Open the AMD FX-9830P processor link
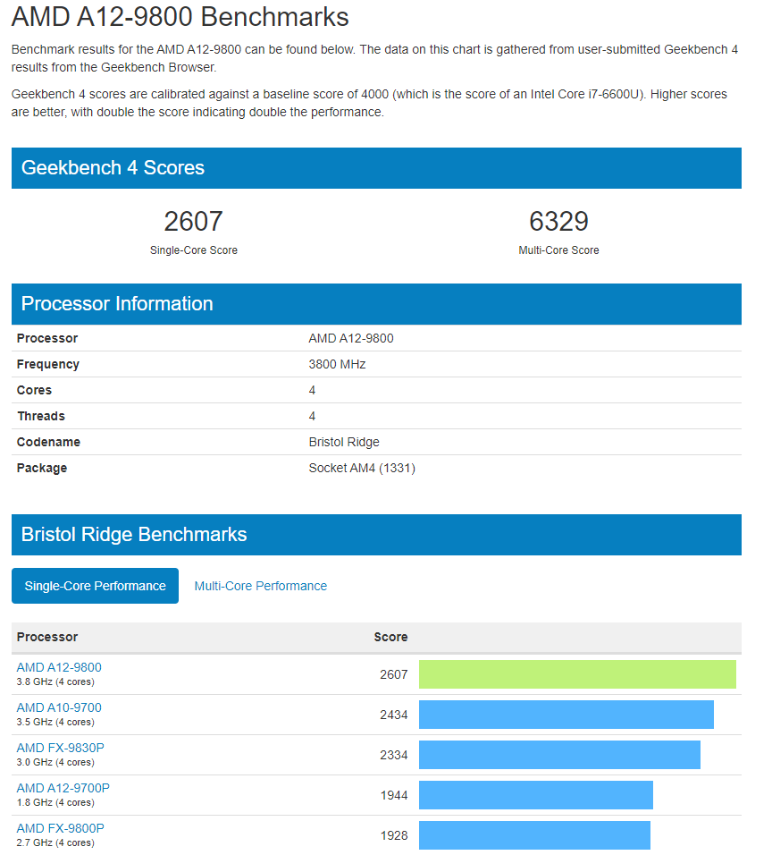772x855 pixels. (x=60, y=748)
